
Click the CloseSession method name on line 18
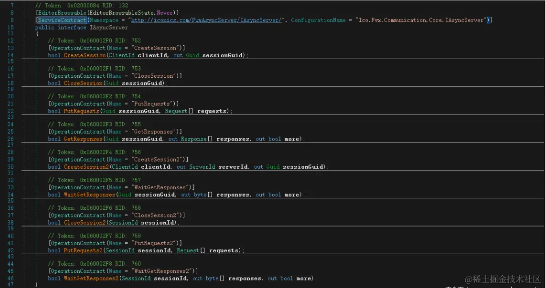(83, 83)
